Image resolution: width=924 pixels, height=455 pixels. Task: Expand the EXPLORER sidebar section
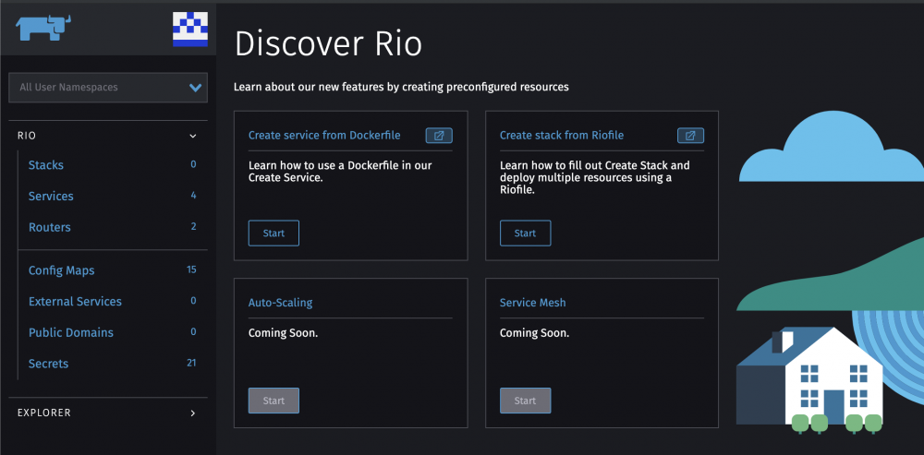click(x=192, y=413)
